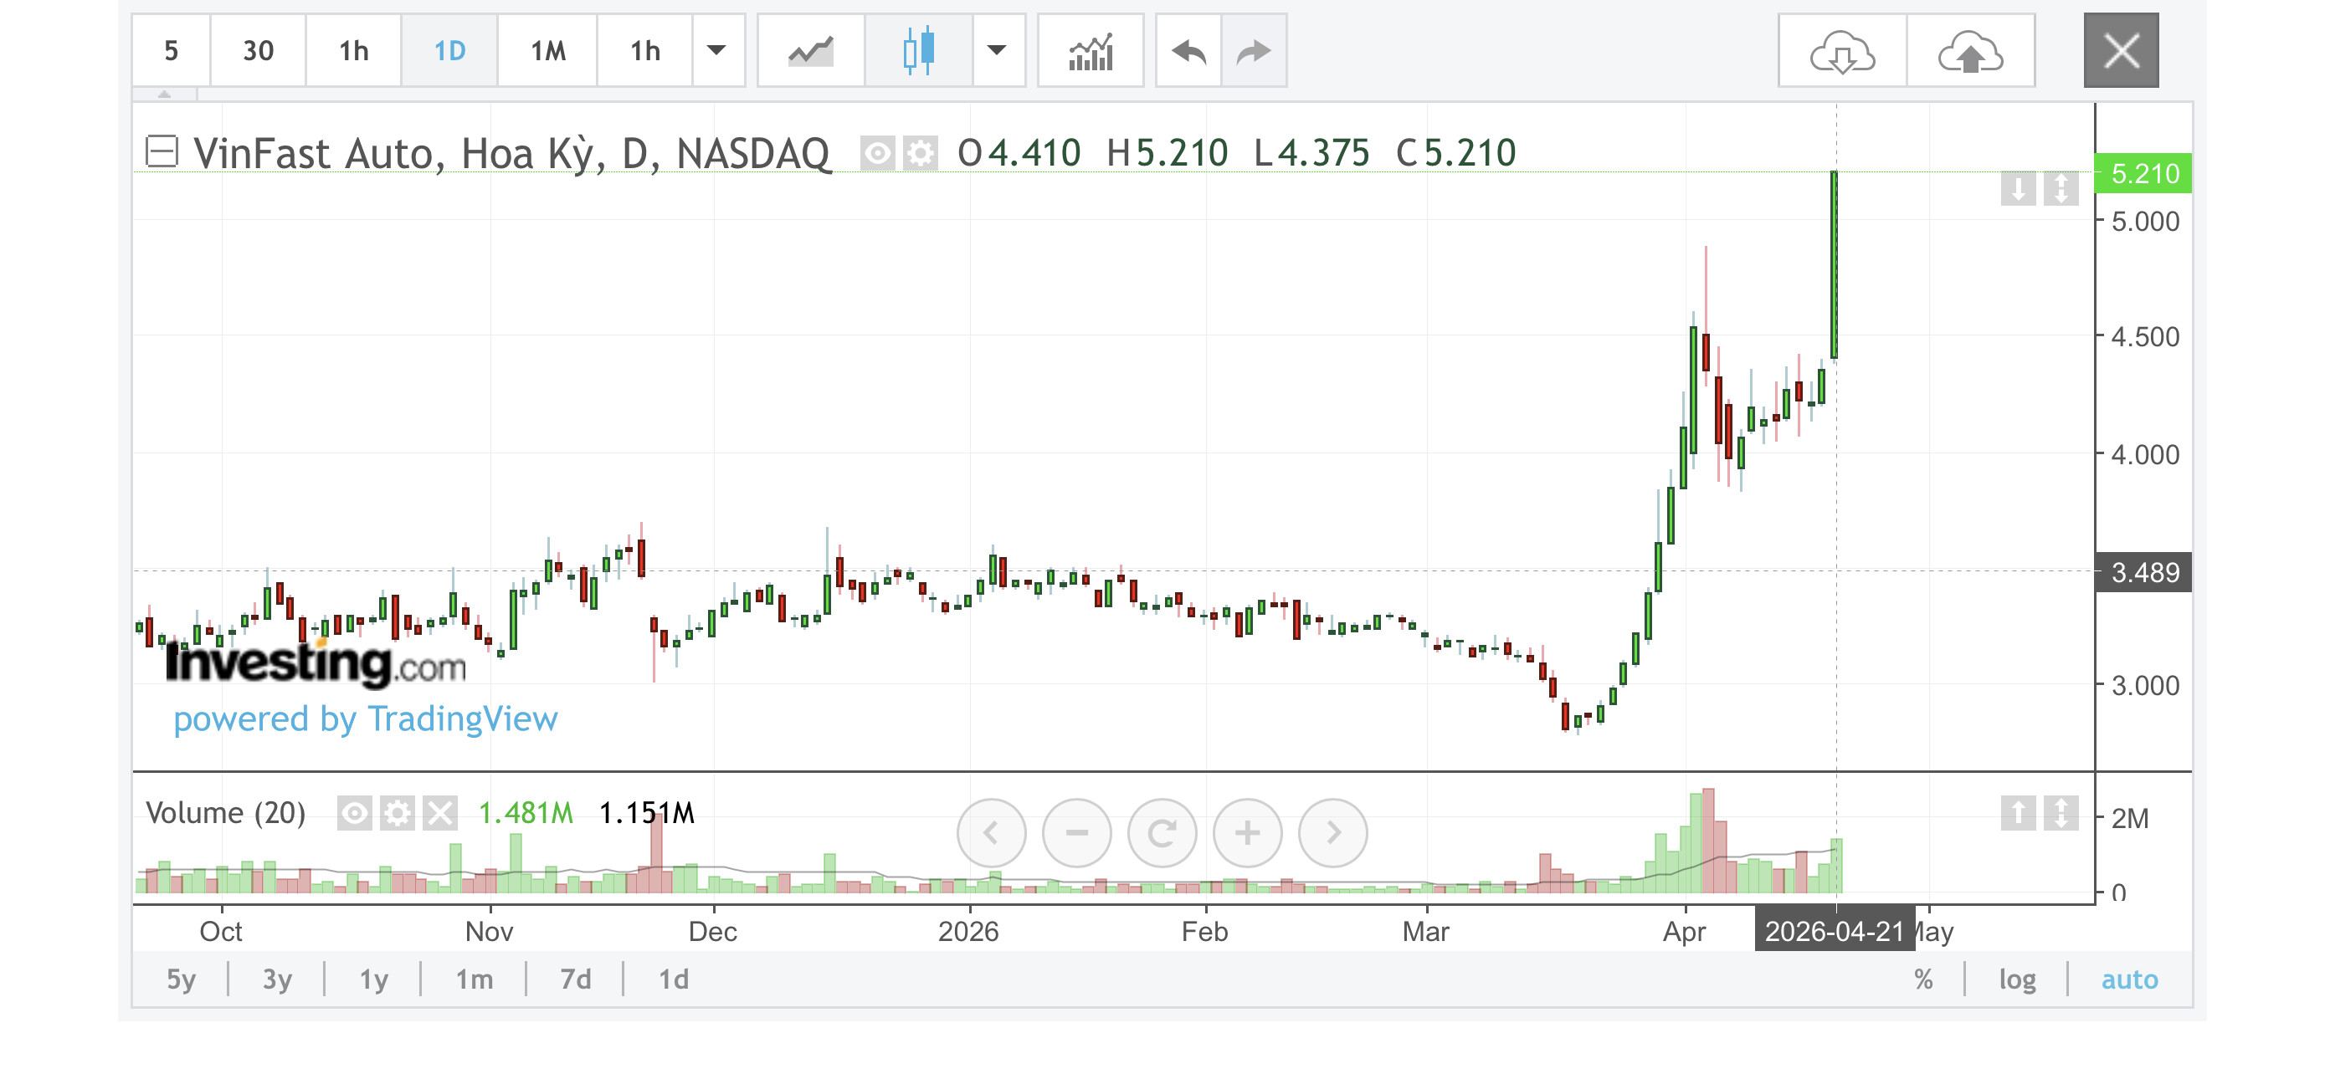
Task: Toggle log scale option
Action: coord(2016,979)
